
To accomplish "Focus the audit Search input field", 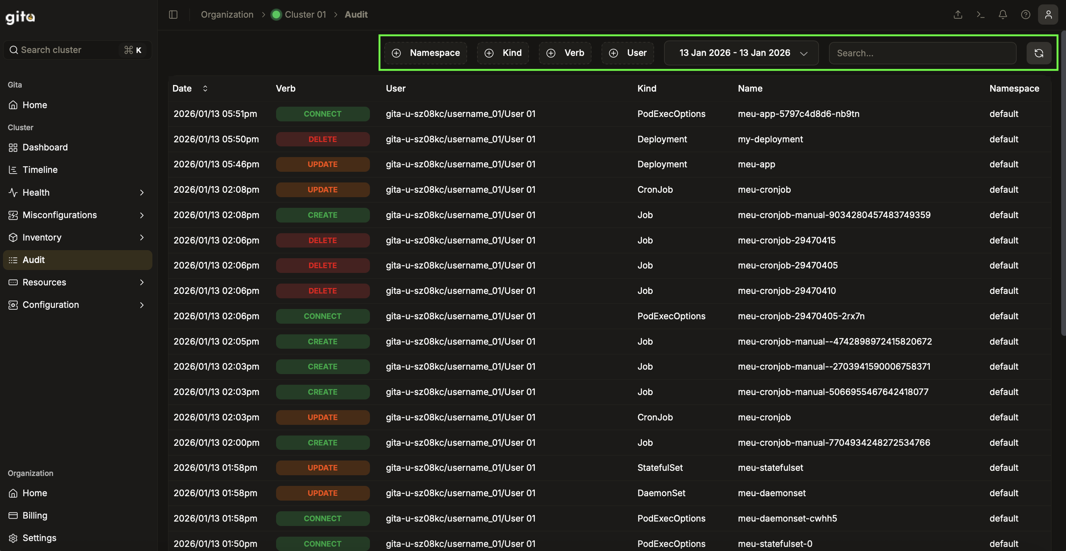I will click(x=922, y=53).
